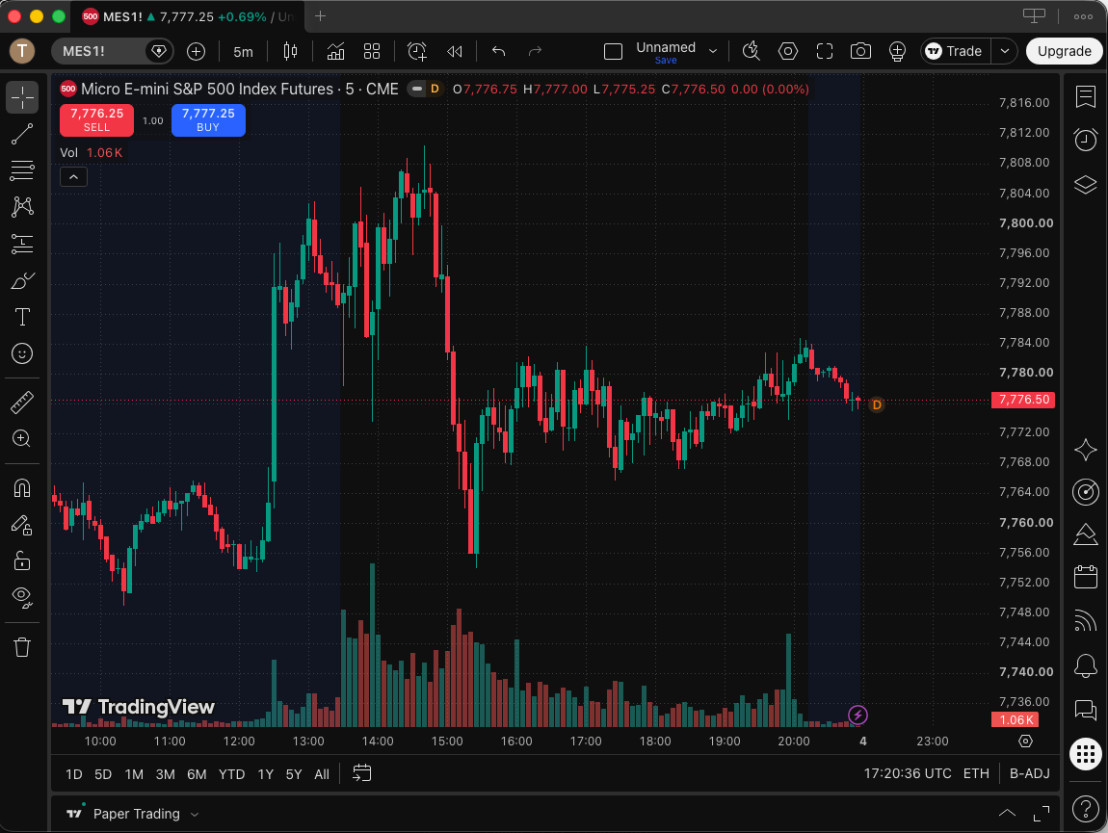Screen dimensions: 1108x833
Task: Open the chats speech bubble panel
Action: [1086, 710]
